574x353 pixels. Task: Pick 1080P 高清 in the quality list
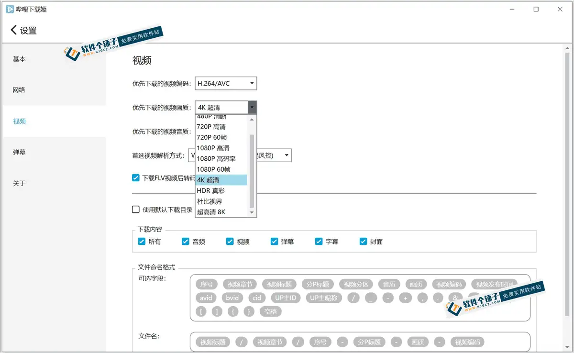click(221, 148)
